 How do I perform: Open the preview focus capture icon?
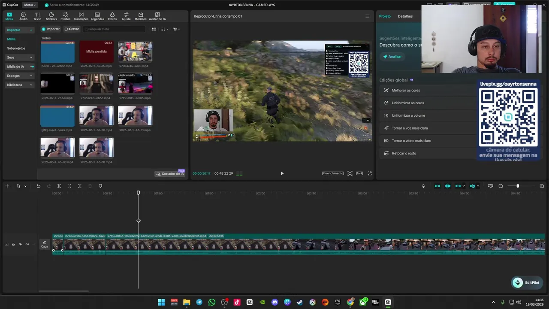tap(350, 173)
